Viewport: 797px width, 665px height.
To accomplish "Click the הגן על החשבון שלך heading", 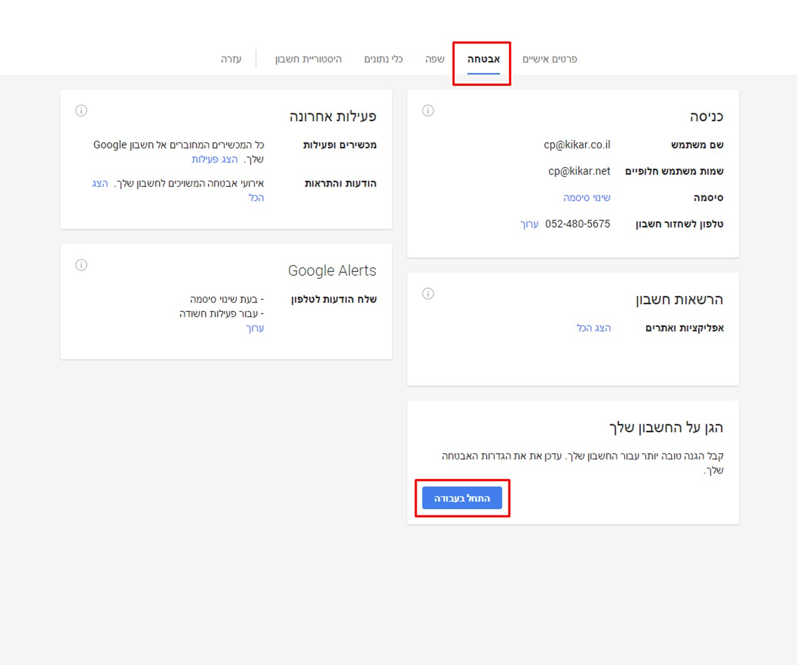I will 666,428.
